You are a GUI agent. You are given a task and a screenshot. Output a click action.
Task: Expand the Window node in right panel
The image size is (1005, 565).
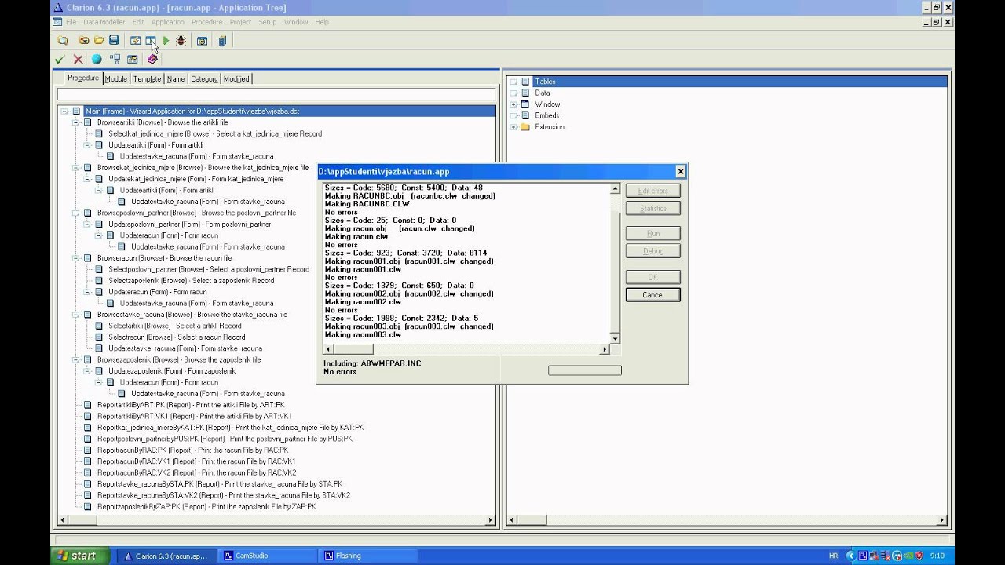tap(513, 104)
